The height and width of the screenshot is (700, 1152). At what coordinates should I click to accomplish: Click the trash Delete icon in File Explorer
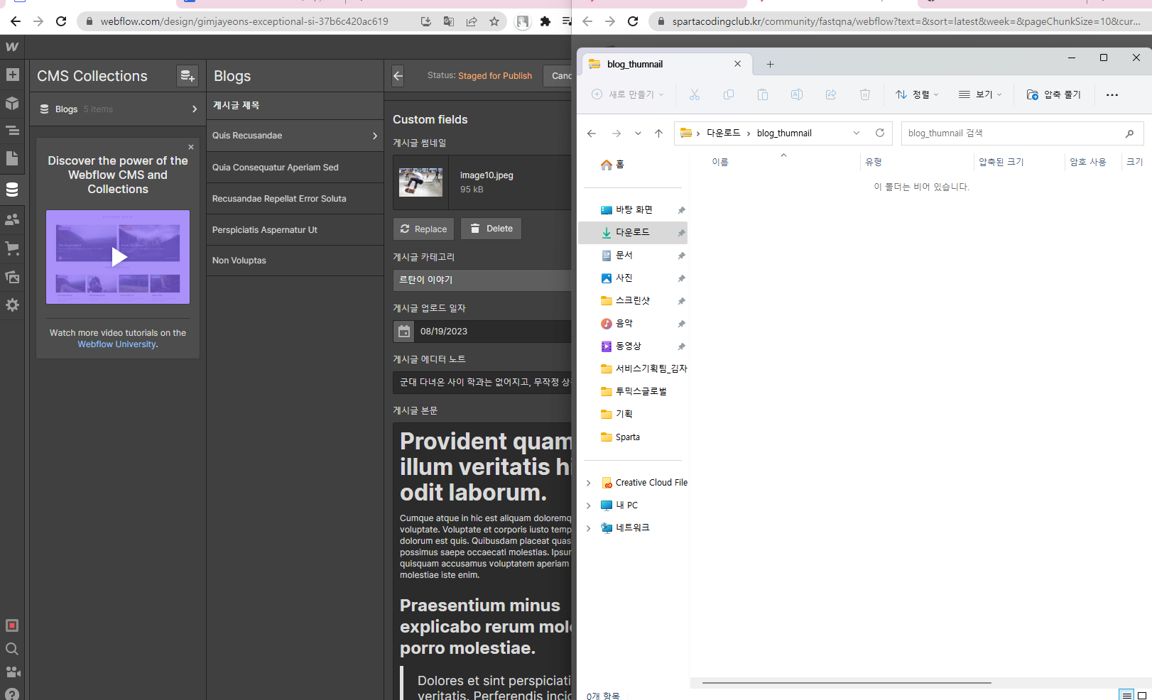pyautogui.click(x=864, y=94)
